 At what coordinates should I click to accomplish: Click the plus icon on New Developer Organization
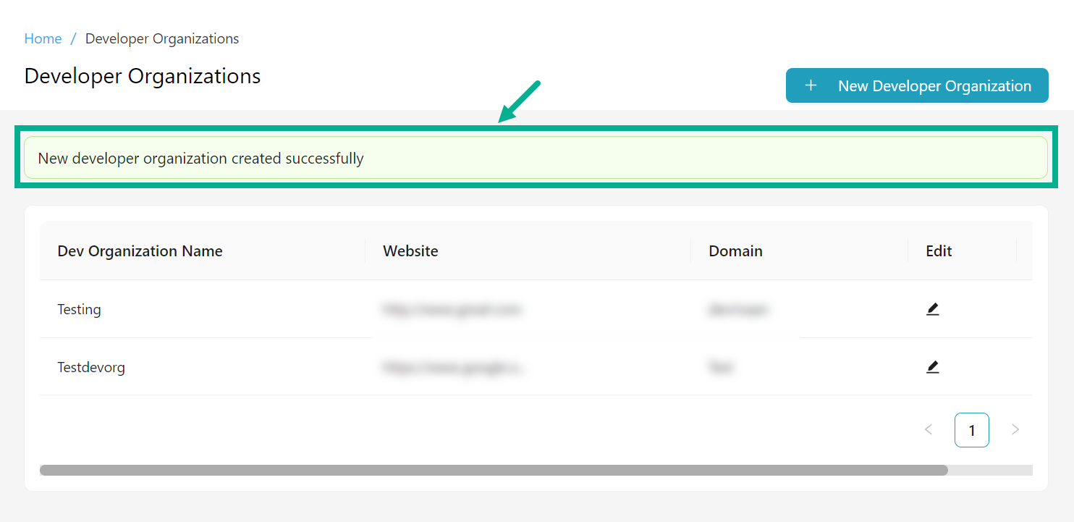coord(811,85)
